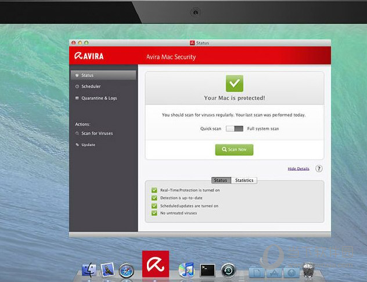The height and width of the screenshot is (282, 367).
Task: Open Scheduler in the sidebar
Action: tap(91, 86)
